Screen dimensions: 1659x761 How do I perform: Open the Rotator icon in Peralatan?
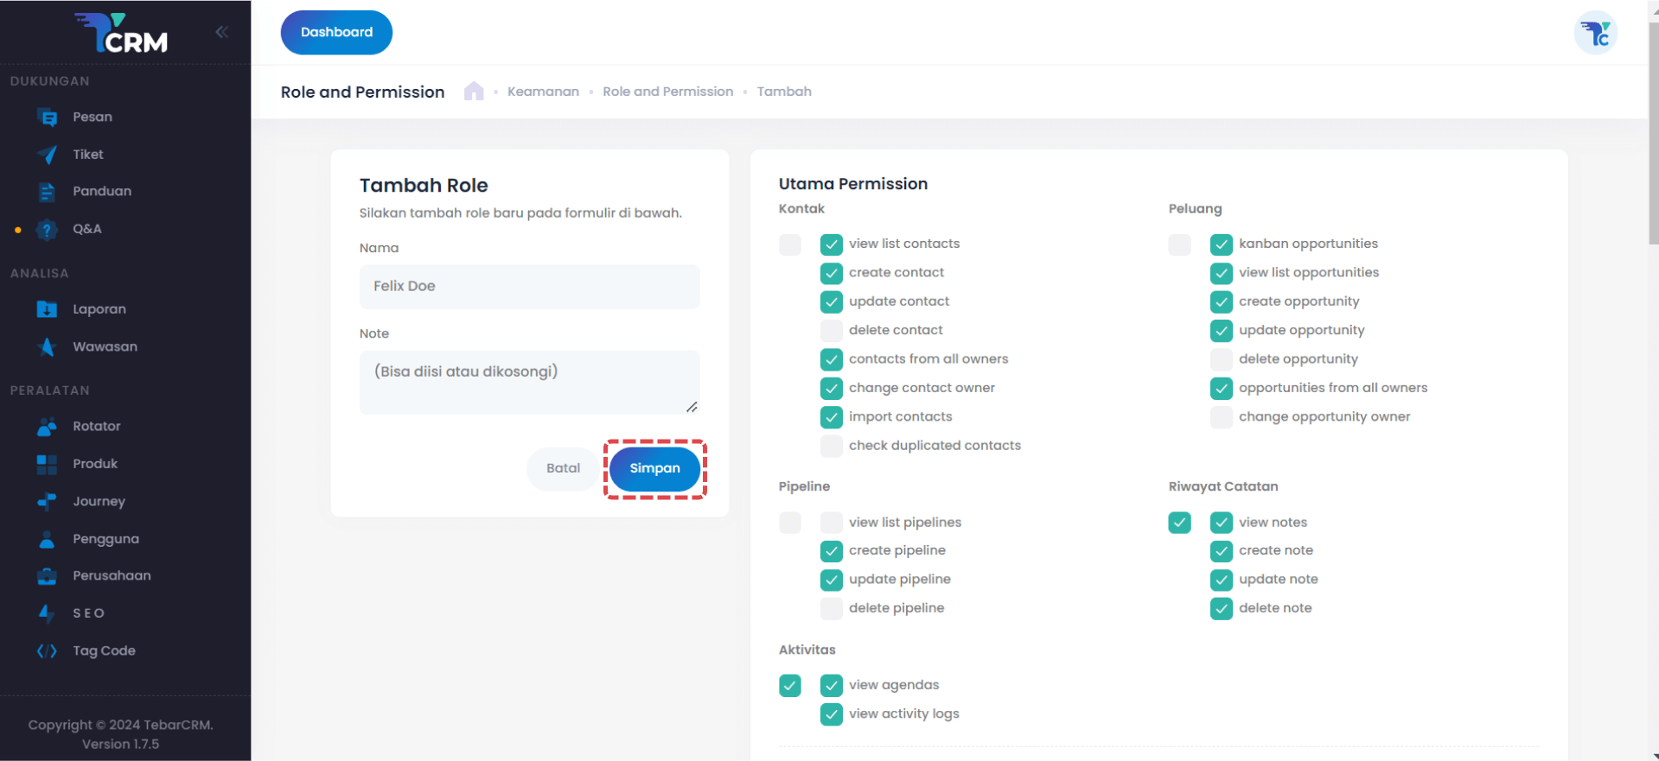click(x=48, y=427)
